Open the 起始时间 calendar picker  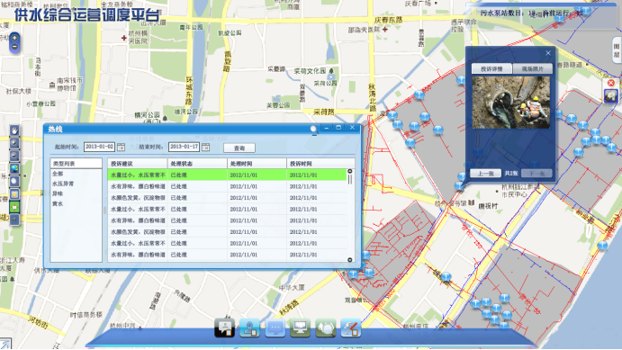(121, 147)
